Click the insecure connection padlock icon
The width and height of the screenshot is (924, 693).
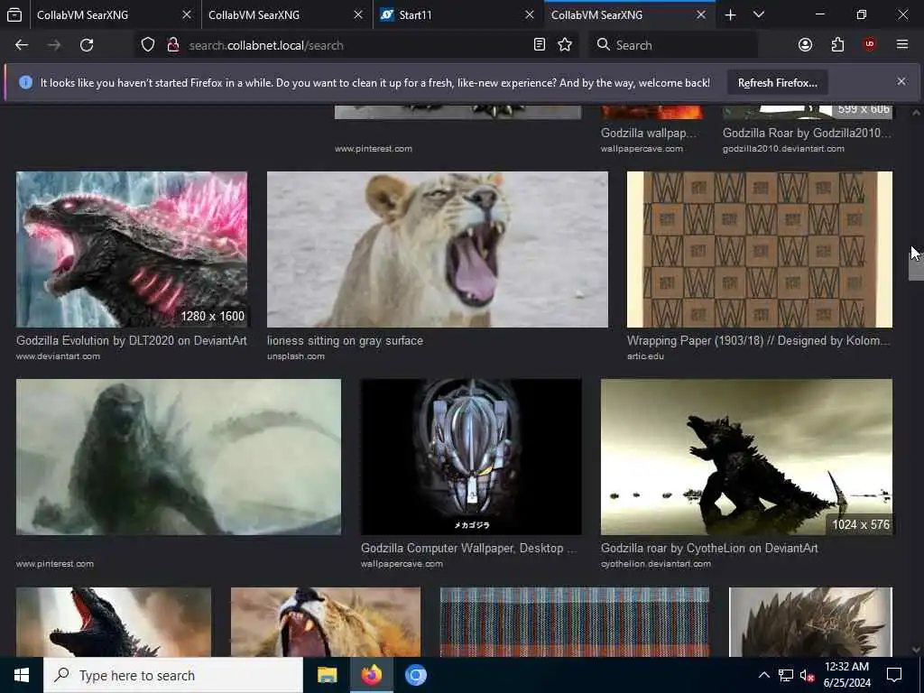pyautogui.click(x=172, y=45)
